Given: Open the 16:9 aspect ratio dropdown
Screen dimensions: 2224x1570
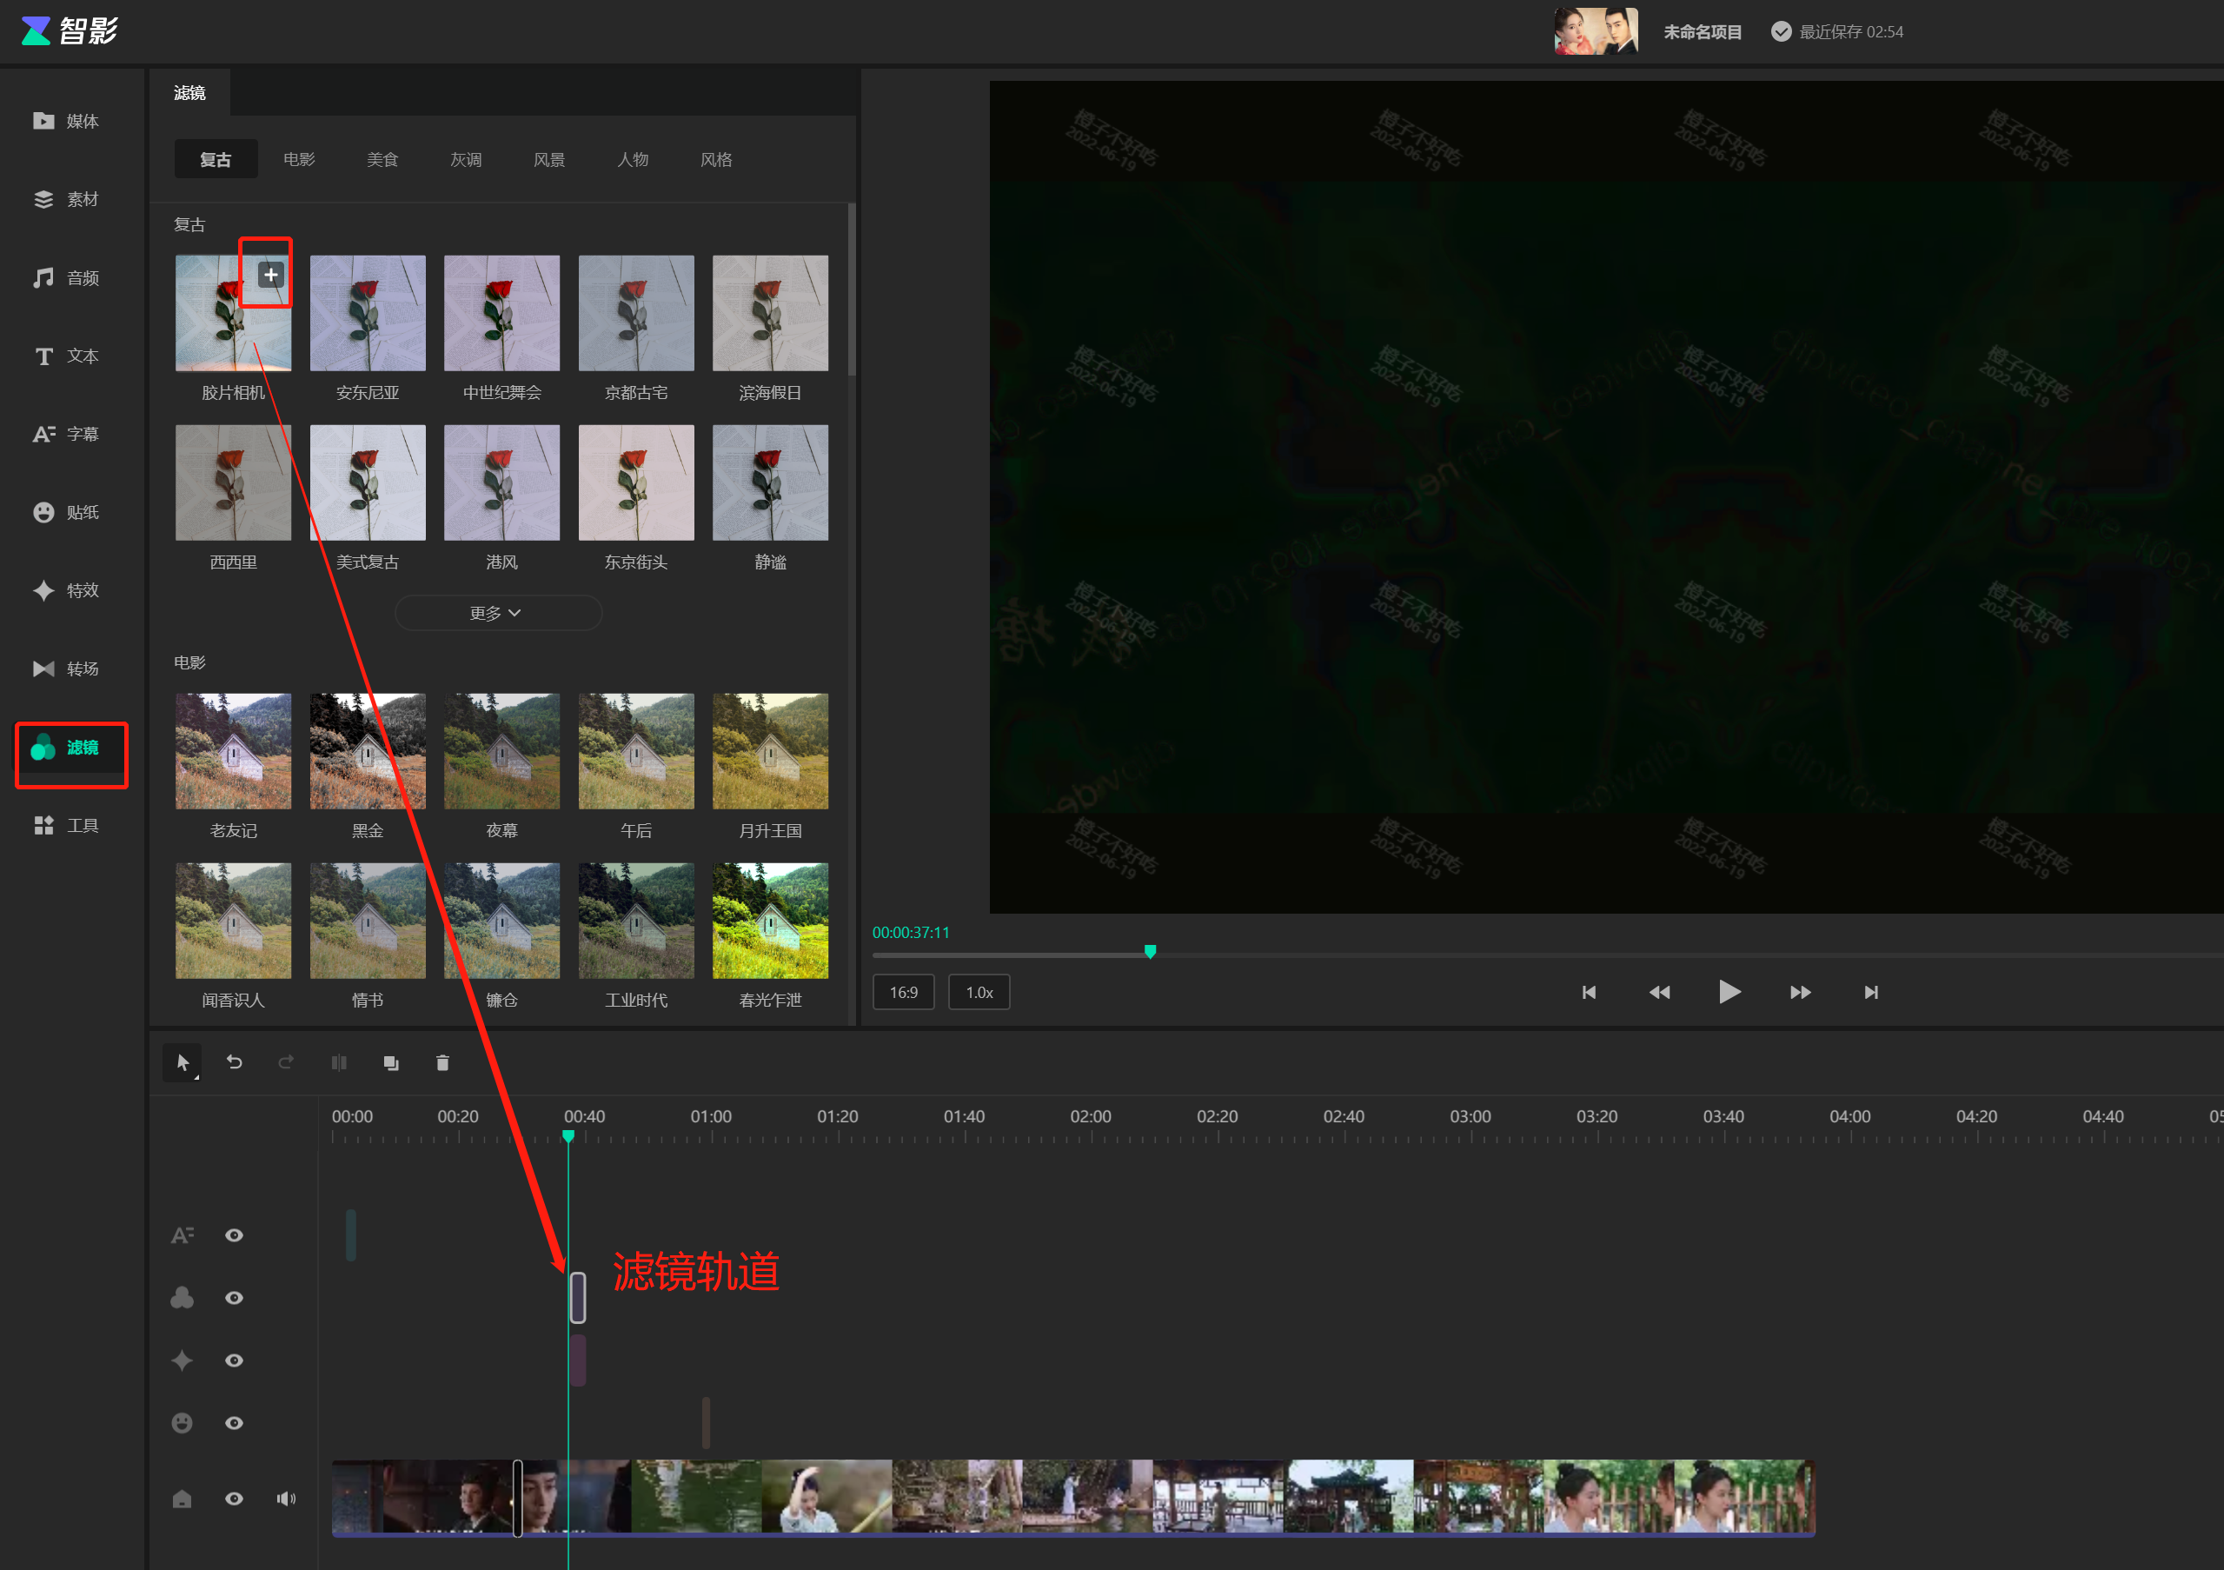Looking at the screenshot, I should click(903, 993).
